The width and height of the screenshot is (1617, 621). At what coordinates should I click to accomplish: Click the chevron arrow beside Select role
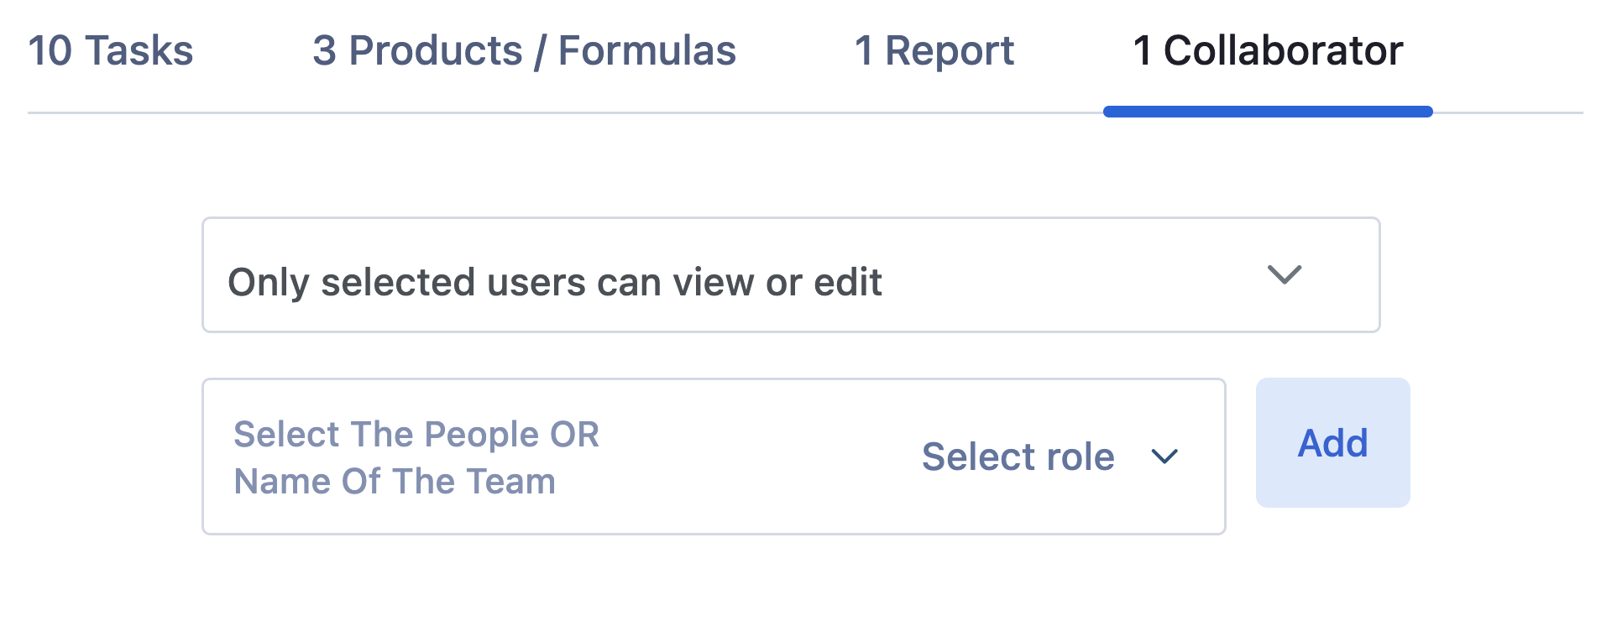[1164, 457]
